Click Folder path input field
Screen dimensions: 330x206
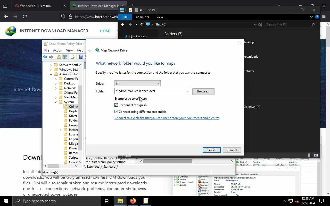(x=150, y=91)
